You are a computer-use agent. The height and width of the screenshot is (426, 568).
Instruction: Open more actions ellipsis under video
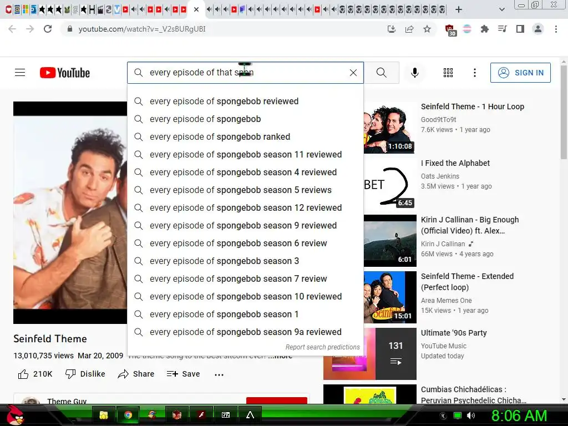point(219,374)
